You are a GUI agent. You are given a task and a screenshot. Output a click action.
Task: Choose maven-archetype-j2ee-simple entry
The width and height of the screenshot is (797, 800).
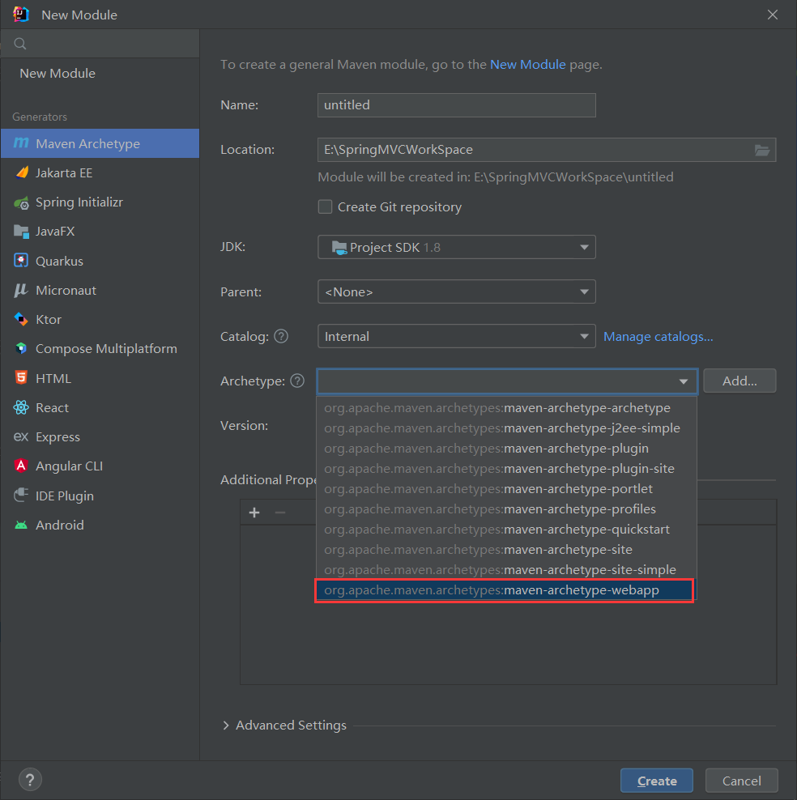click(506, 428)
